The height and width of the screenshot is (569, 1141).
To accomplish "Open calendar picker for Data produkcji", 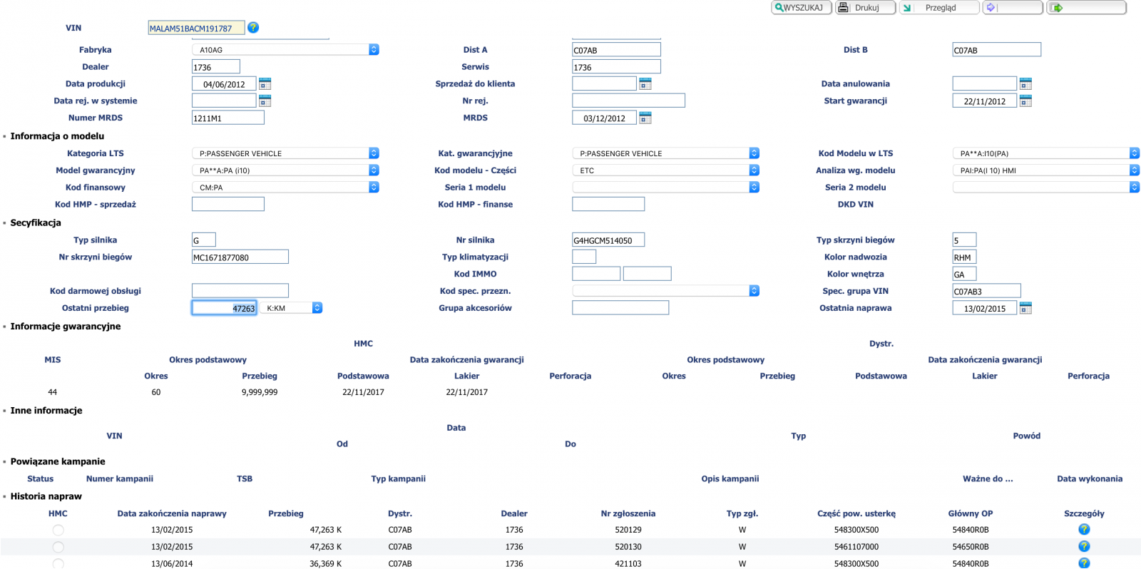I will coord(265,84).
